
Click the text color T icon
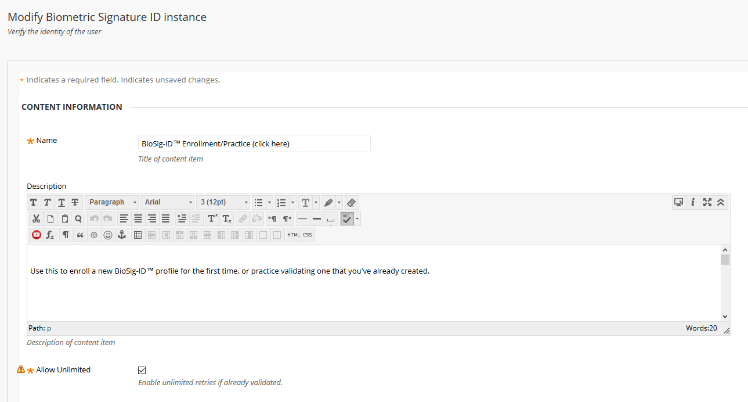click(x=305, y=202)
